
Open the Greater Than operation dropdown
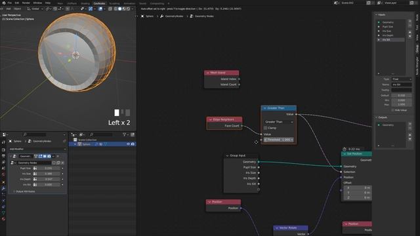pyautogui.click(x=278, y=122)
